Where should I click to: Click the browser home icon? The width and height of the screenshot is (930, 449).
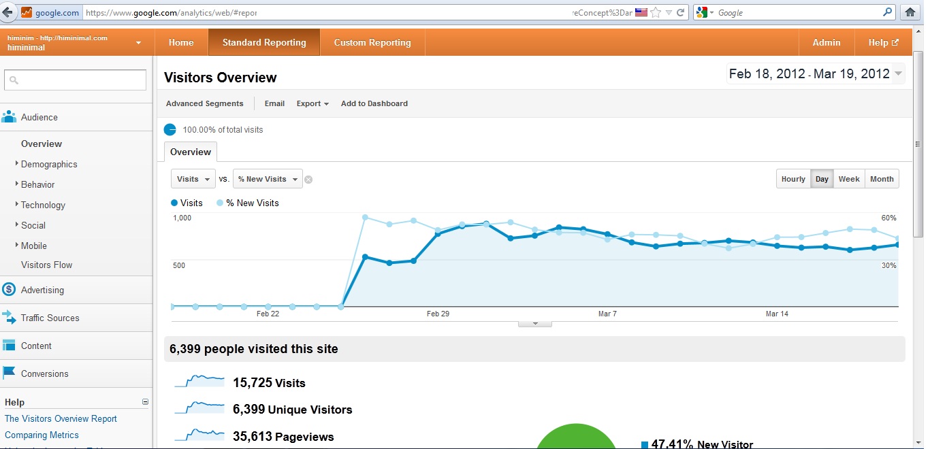tap(909, 12)
